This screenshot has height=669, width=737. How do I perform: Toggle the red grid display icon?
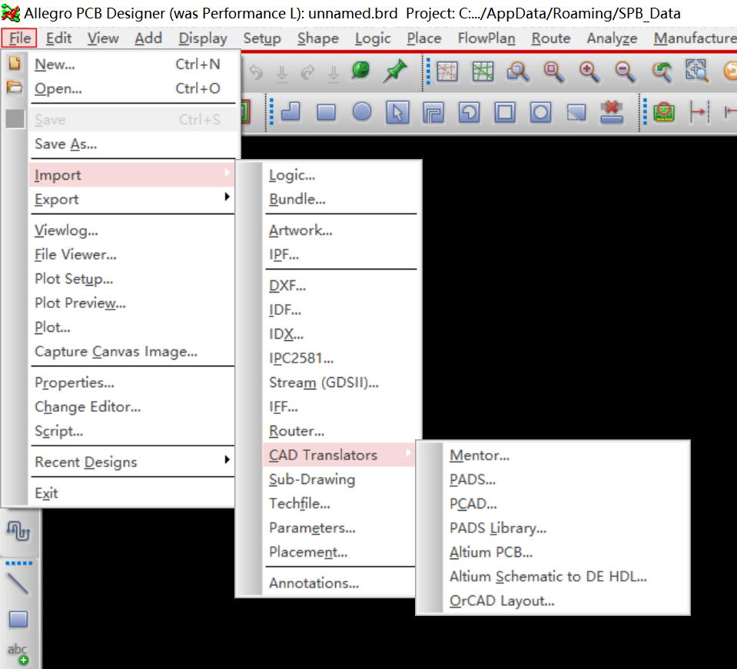point(447,71)
